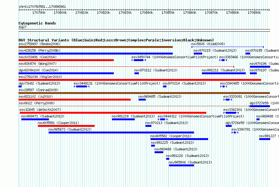Image resolution: width=279 pixels, height=187 pixels.
Task: Click the esv2761034 (Vogler2010) loss bar
Action: 140,80
